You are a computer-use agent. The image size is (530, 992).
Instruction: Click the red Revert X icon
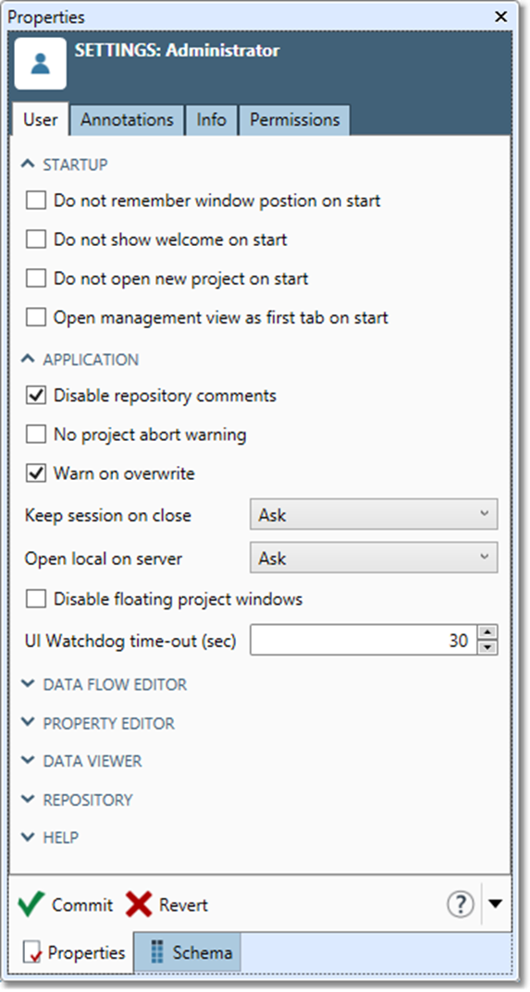pyautogui.click(x=139, y=905)
